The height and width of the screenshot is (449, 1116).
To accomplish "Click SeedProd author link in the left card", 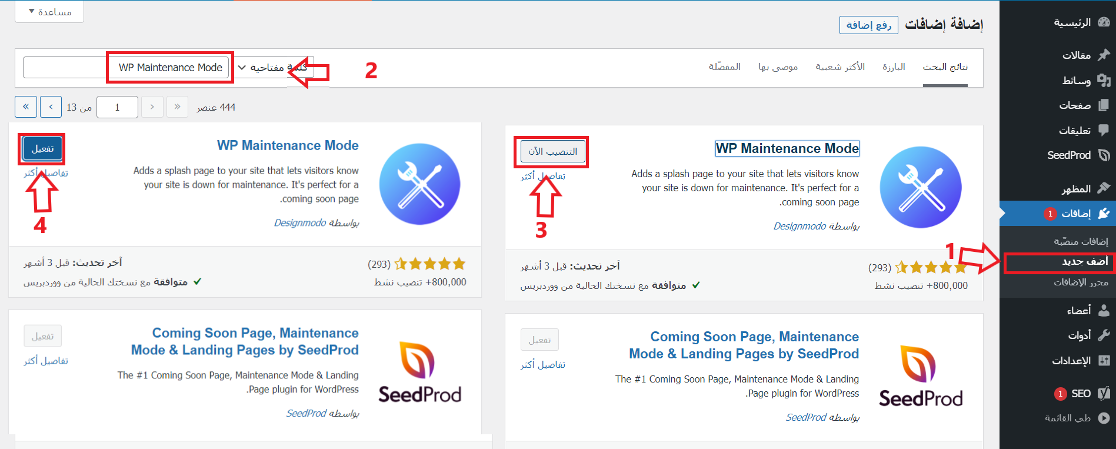I will 306,413.
